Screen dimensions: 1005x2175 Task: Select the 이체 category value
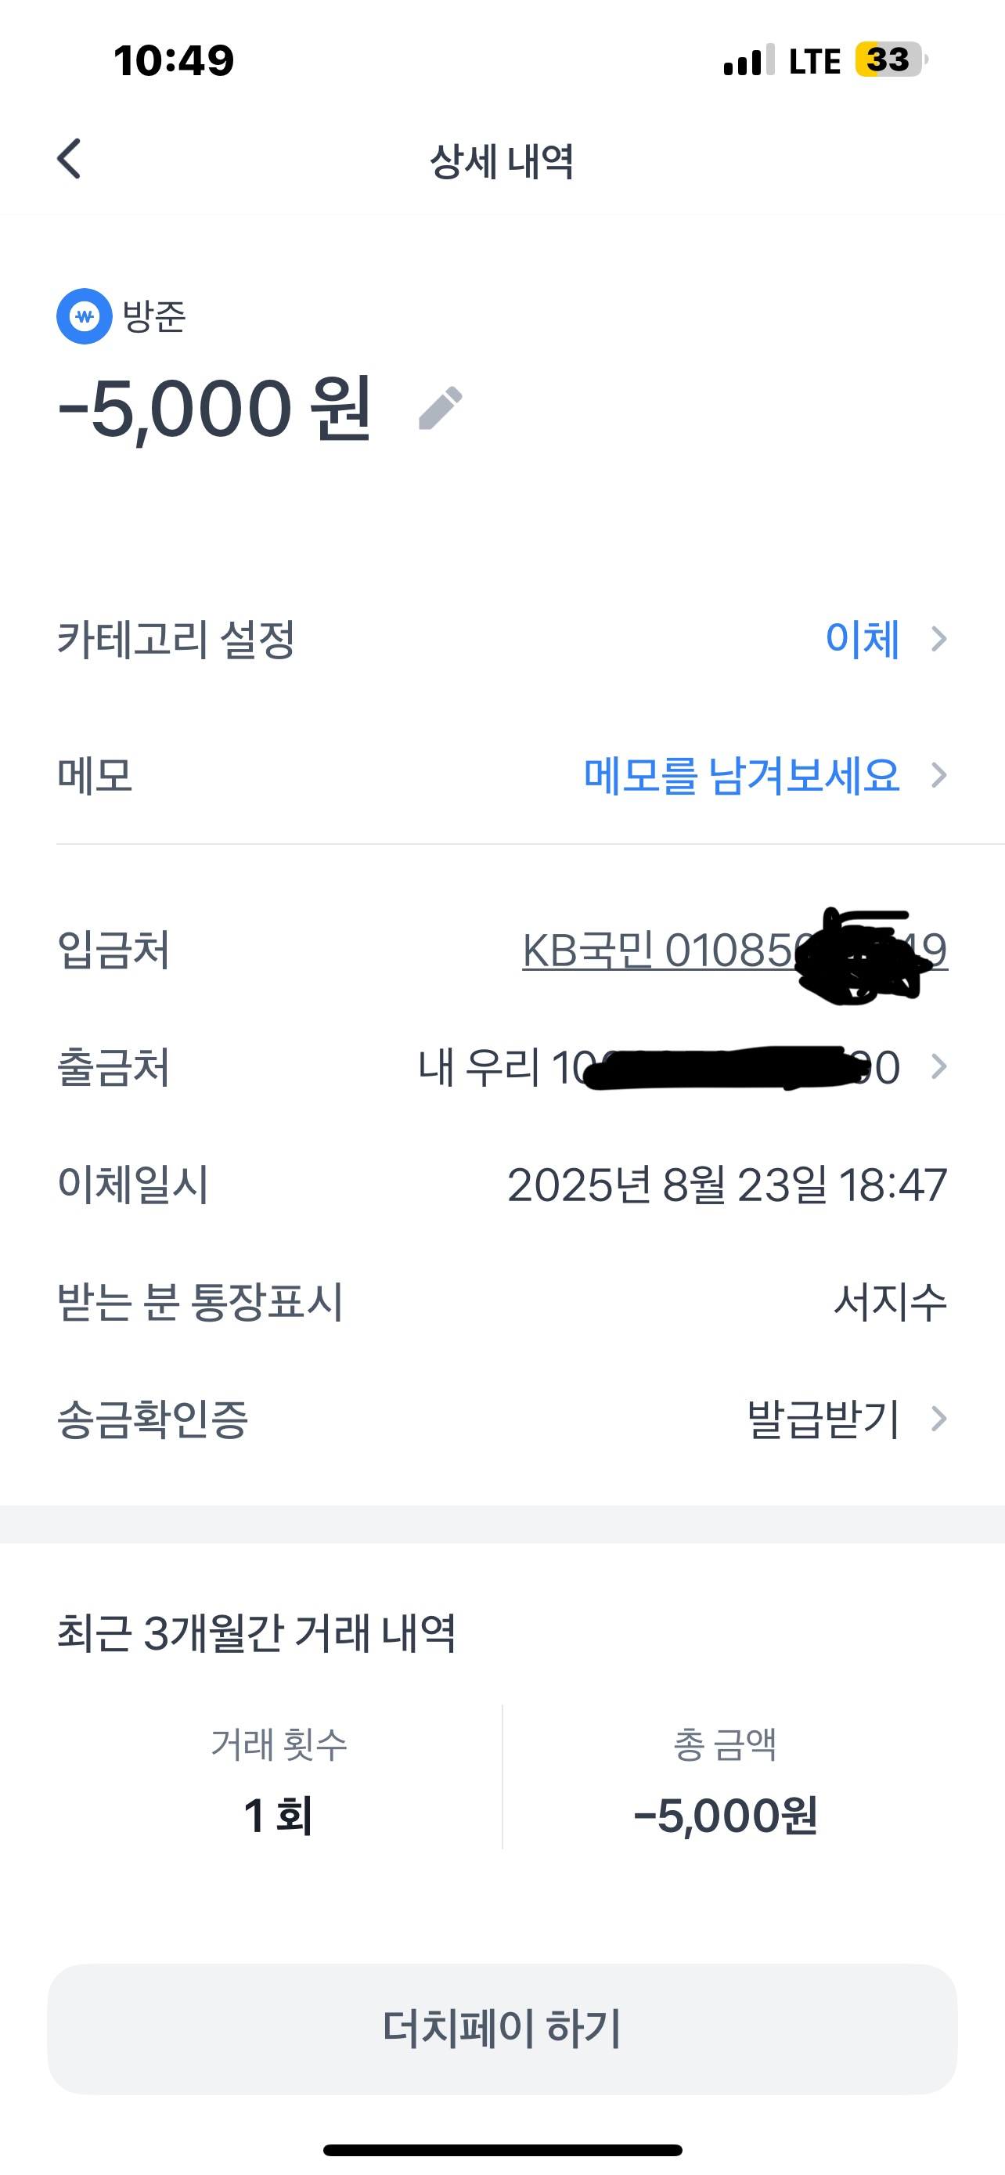(862, 639)
